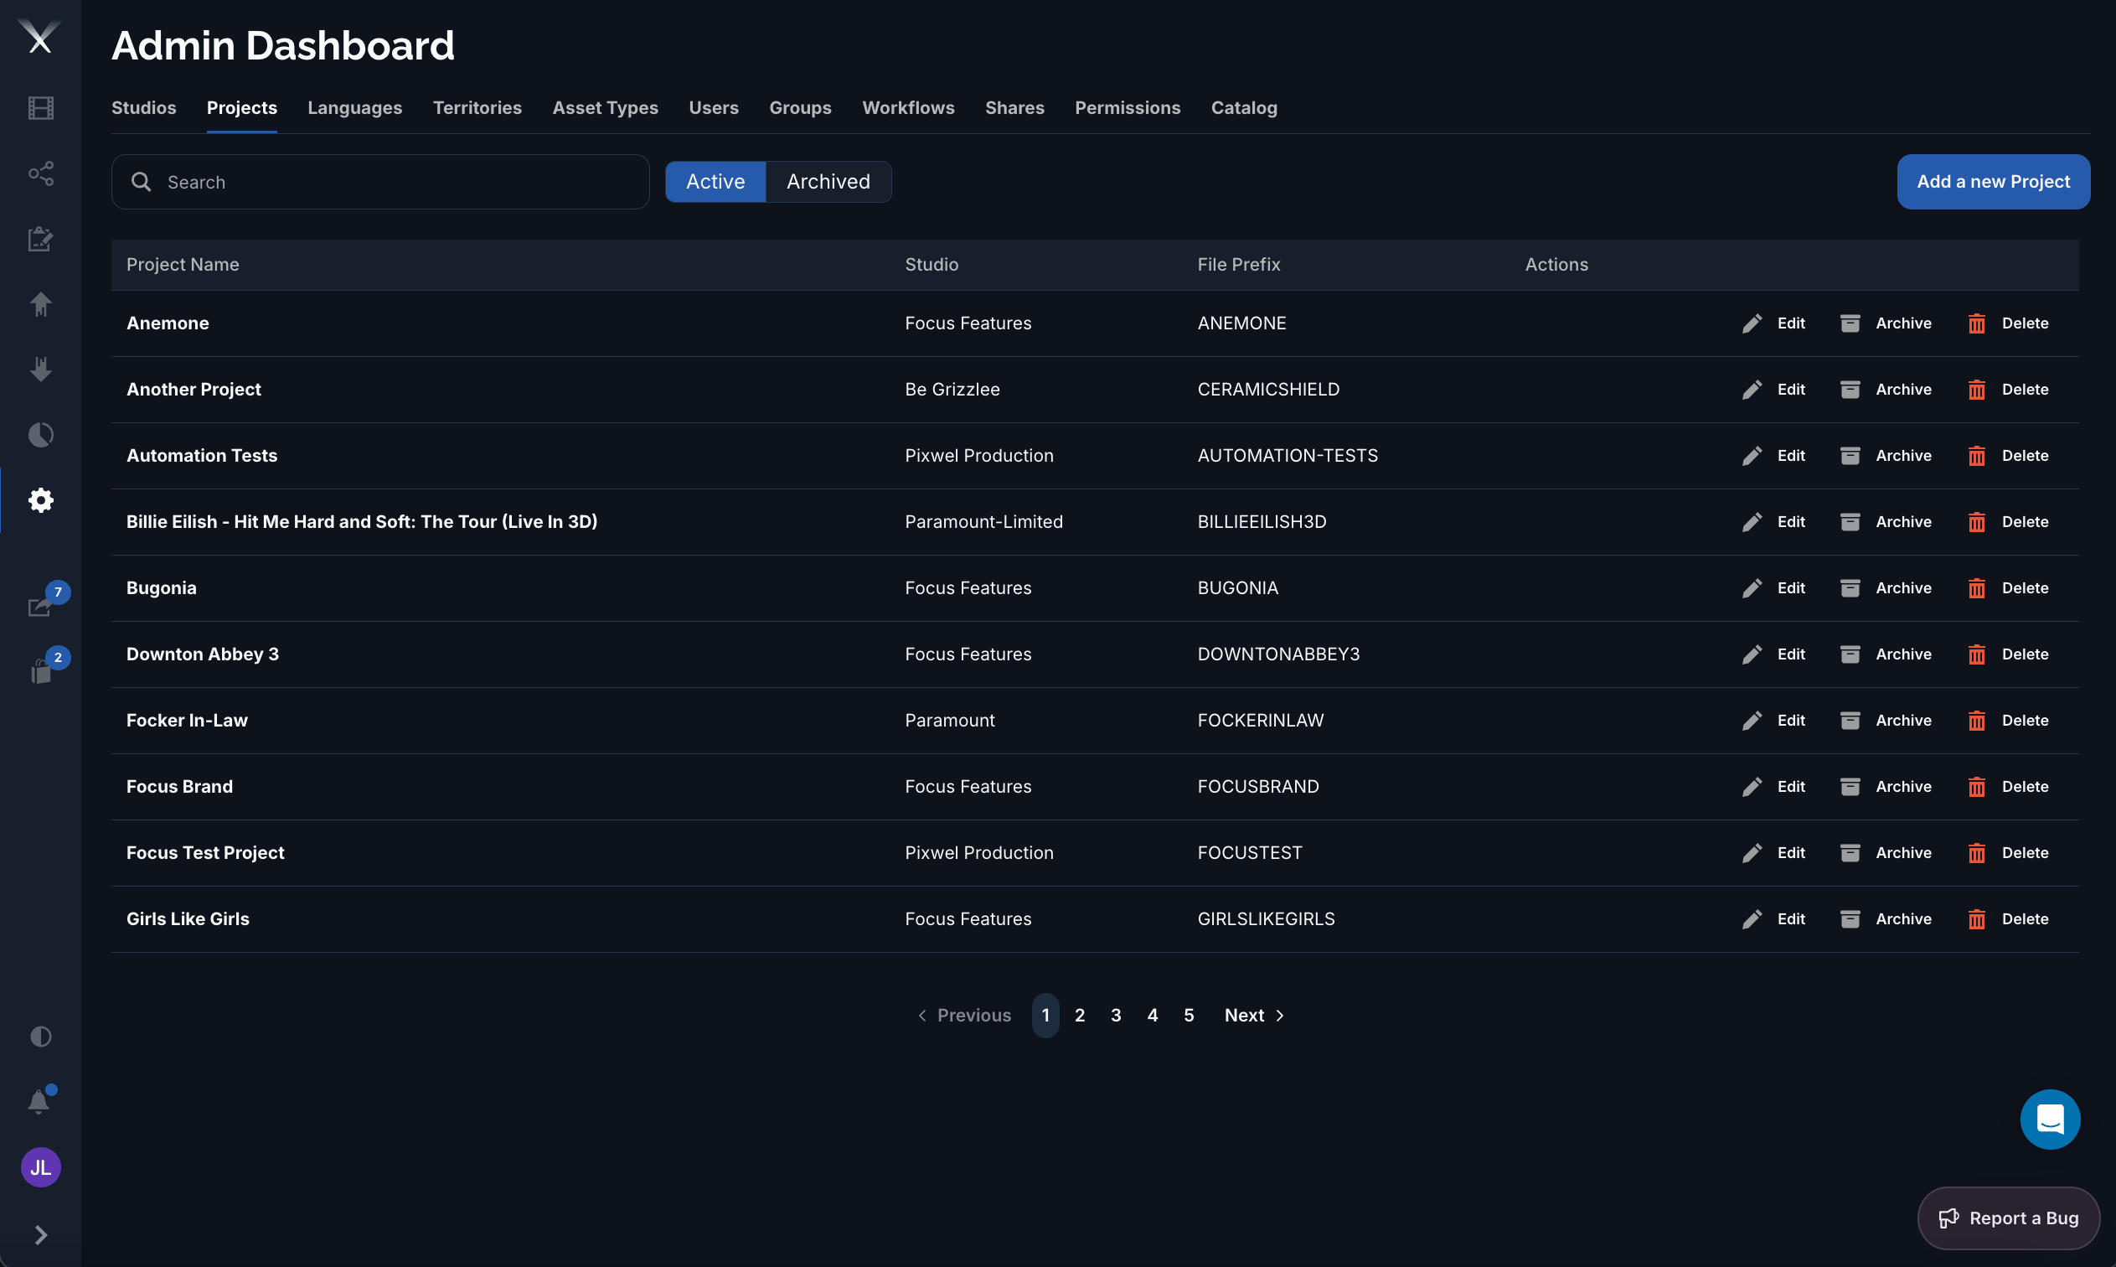This screenshot has height=1267, width=2116.
Task: Click the search magnifier icon
Action: (x=141, y=182)
